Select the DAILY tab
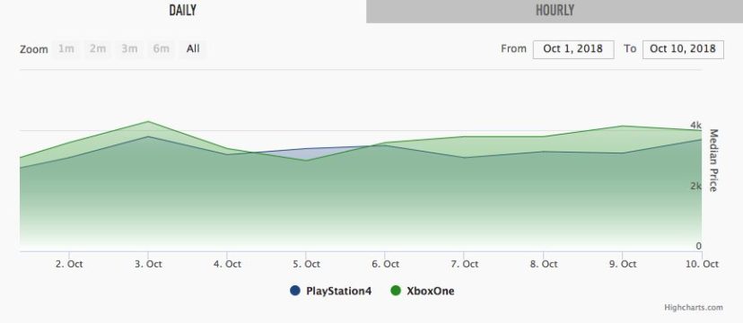Image resolution: width=743 pixels, height=323 pixels. point(183,11)
